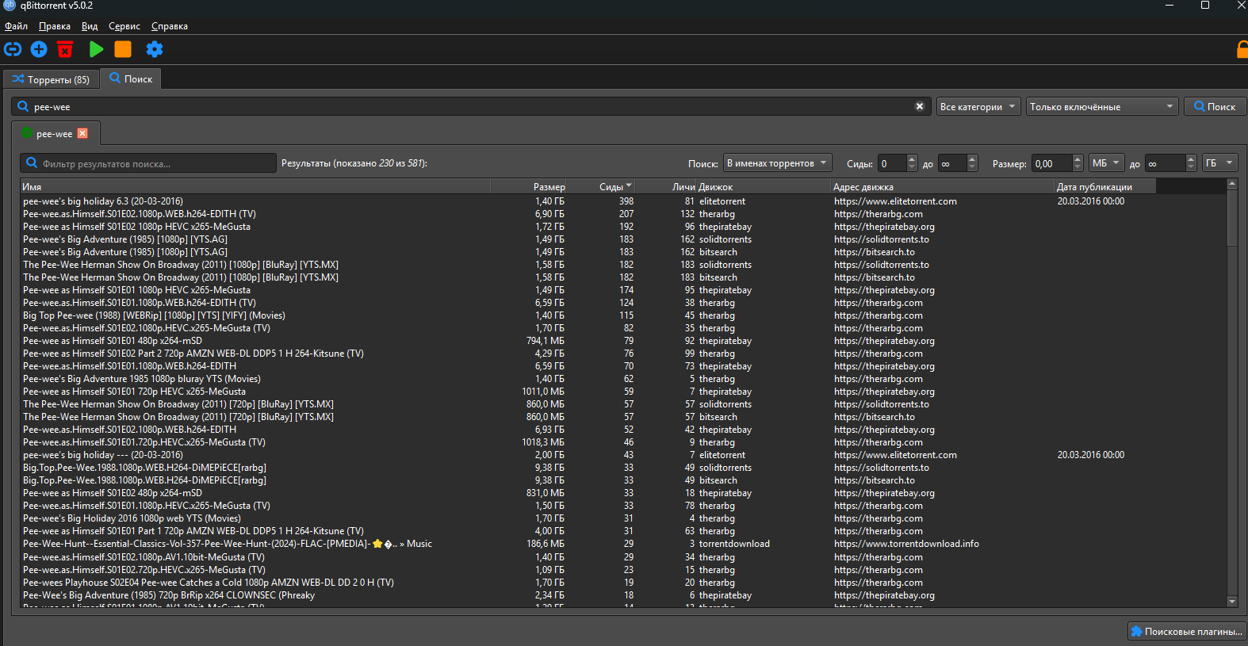This screenshot has width=1248, height=646.
Task: Open settings with the blue gear icon
Action: coord(155,49)
